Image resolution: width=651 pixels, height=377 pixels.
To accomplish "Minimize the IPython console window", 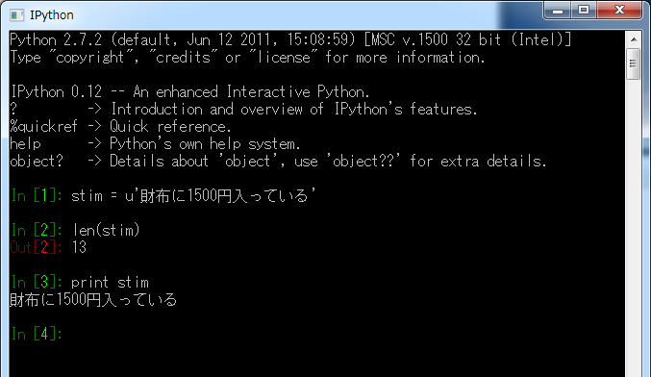I will click(x=558, y=10).
